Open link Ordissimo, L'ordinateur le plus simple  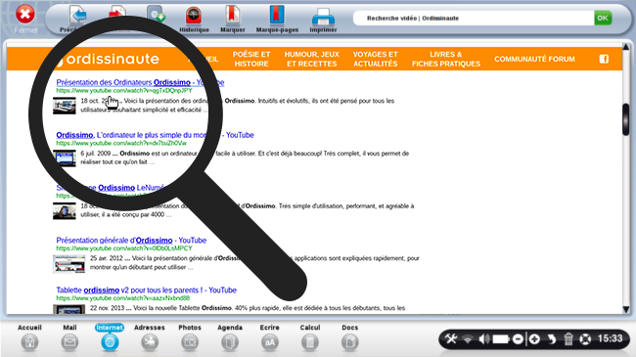[x=155, y=135]
